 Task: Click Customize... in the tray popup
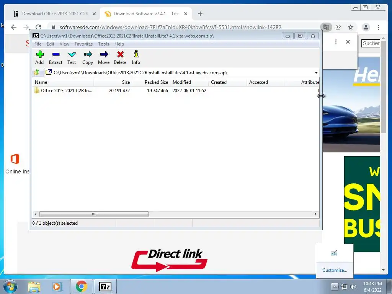coord(335,270)
